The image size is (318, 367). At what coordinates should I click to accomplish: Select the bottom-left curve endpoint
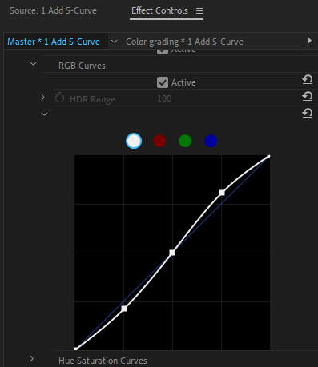tap(76, 349)
